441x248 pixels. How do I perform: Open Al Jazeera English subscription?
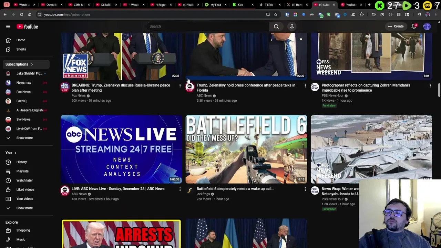[x=27, y=110]
